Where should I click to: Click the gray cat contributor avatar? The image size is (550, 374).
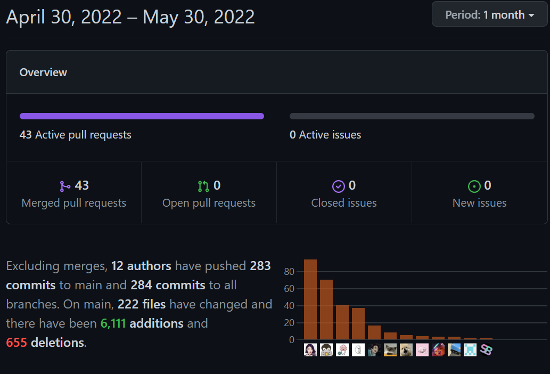click(x=390, y=350)
